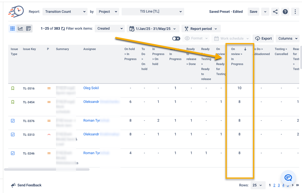Click issue key TL-3376

click(29, 121)
